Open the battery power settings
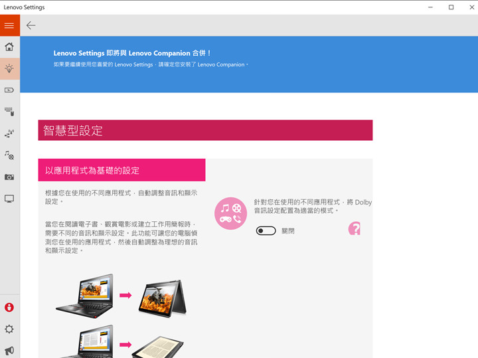 (9, 90)
